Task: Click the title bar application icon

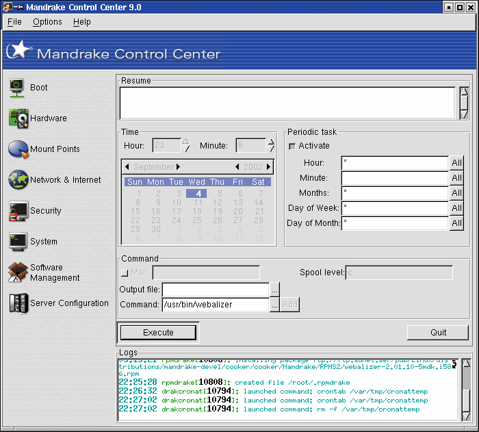Action: pos(7,7)
